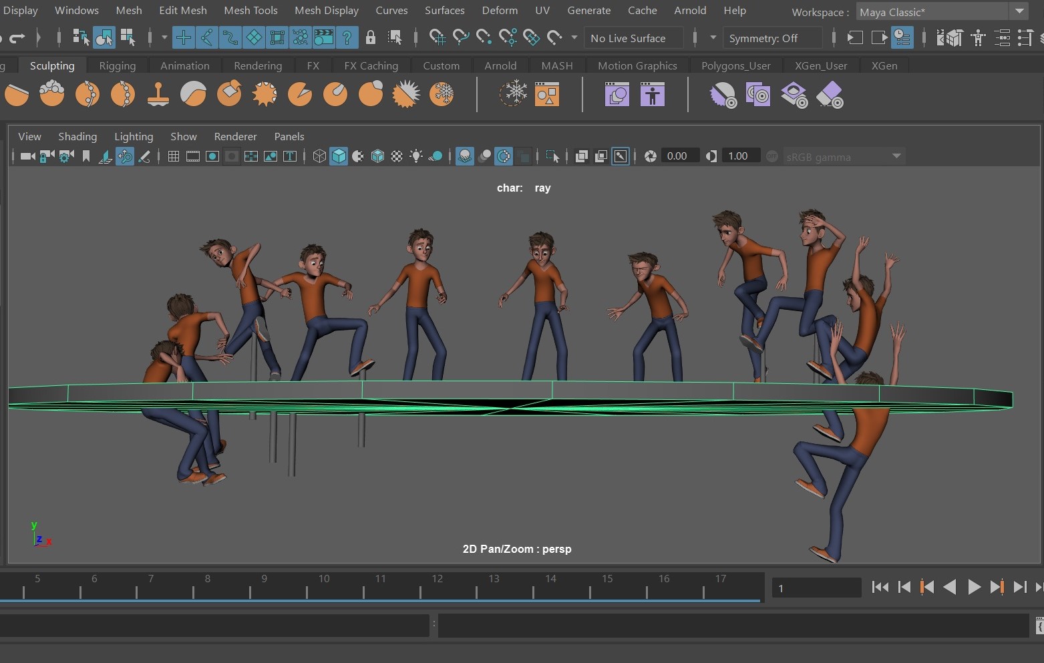1044x663 pixels.
Task: Select the Grab sculpting tool with stamp icon
Action: (158, 94)
